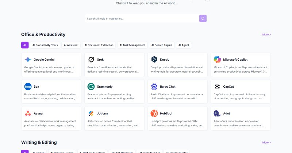Screen dimensions: 292x153
Task: Open the Jotform title link
Action: 102,114
